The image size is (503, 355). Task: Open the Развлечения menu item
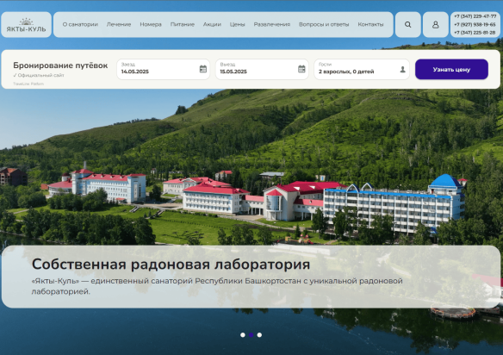click(271, 24)
